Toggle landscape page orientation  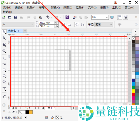[x=69, y=25]
